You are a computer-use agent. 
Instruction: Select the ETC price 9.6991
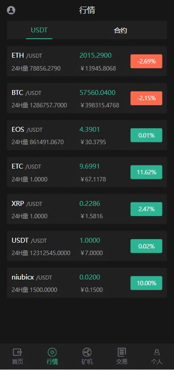90,166
